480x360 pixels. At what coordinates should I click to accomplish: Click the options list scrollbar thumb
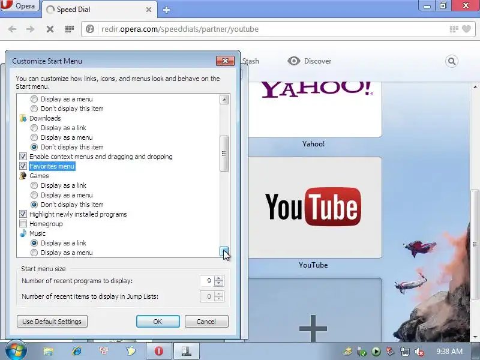(224, 154)
